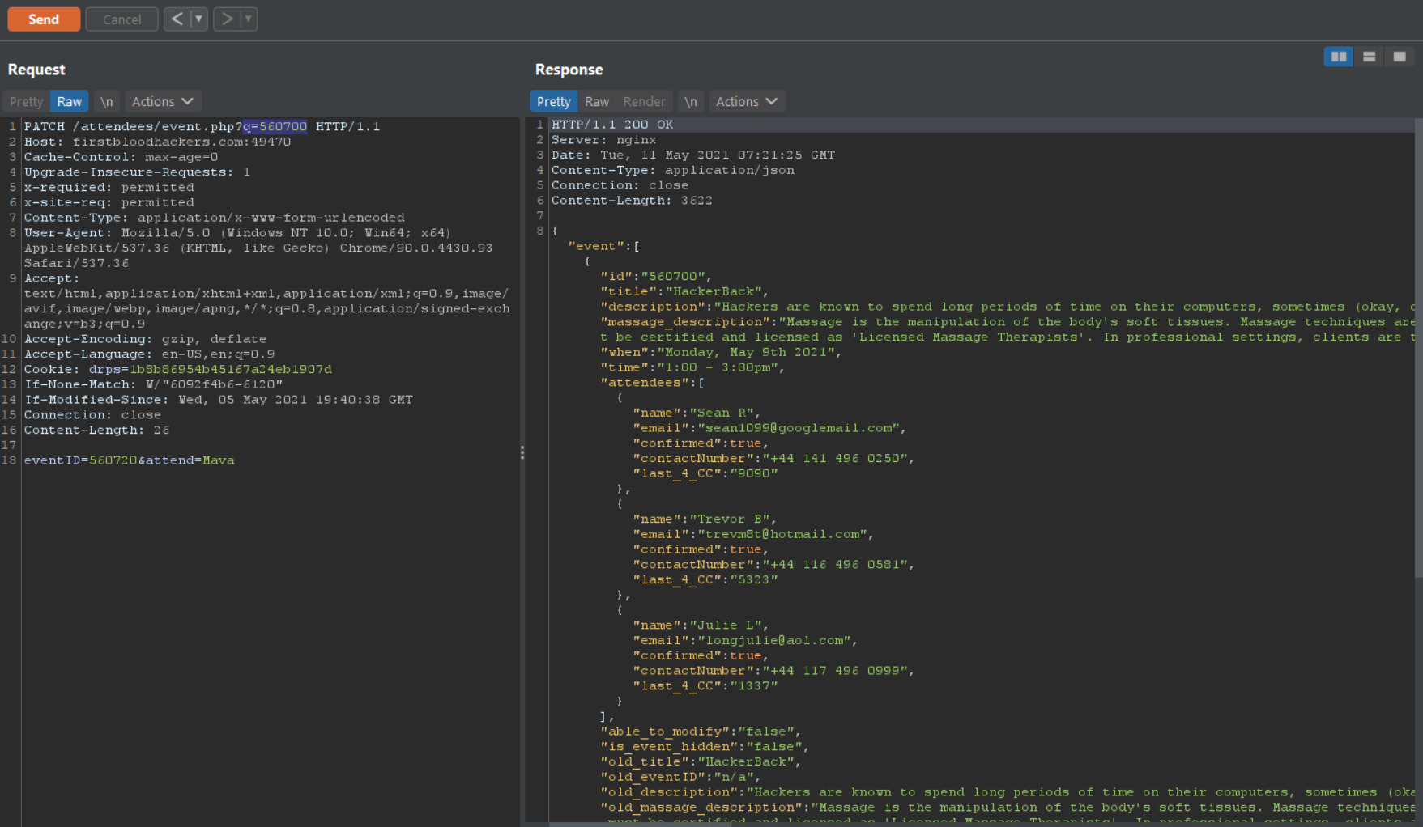Click the "last_4_CC":"9090" line
Image resolution: width=1423 pixels, height=827 pixels.
point(705,473)
